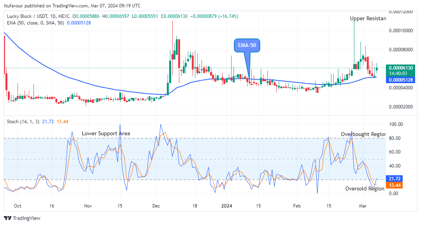Click the 80.00 stochastic scale level

click(x=396, y=138)
